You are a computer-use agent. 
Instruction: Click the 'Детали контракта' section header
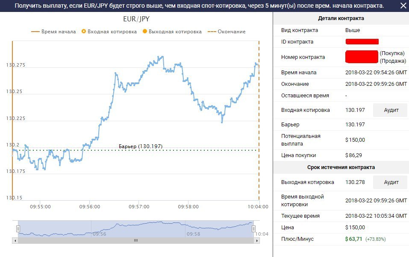pyautogui.click(x=341, y=18)
